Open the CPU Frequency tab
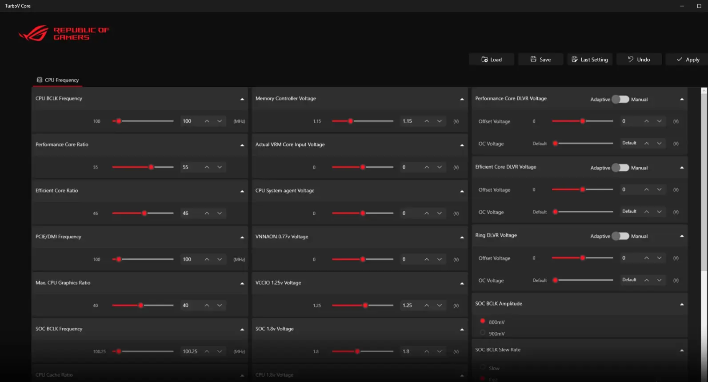The image size is (708, 382). 58,80
